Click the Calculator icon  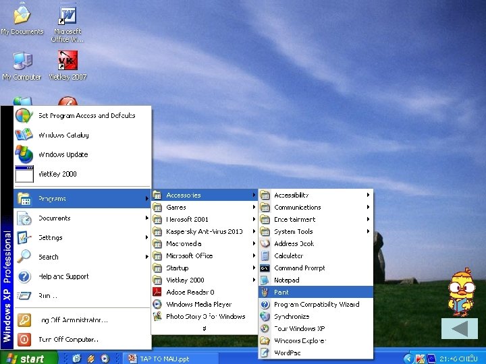click(265, 255)
